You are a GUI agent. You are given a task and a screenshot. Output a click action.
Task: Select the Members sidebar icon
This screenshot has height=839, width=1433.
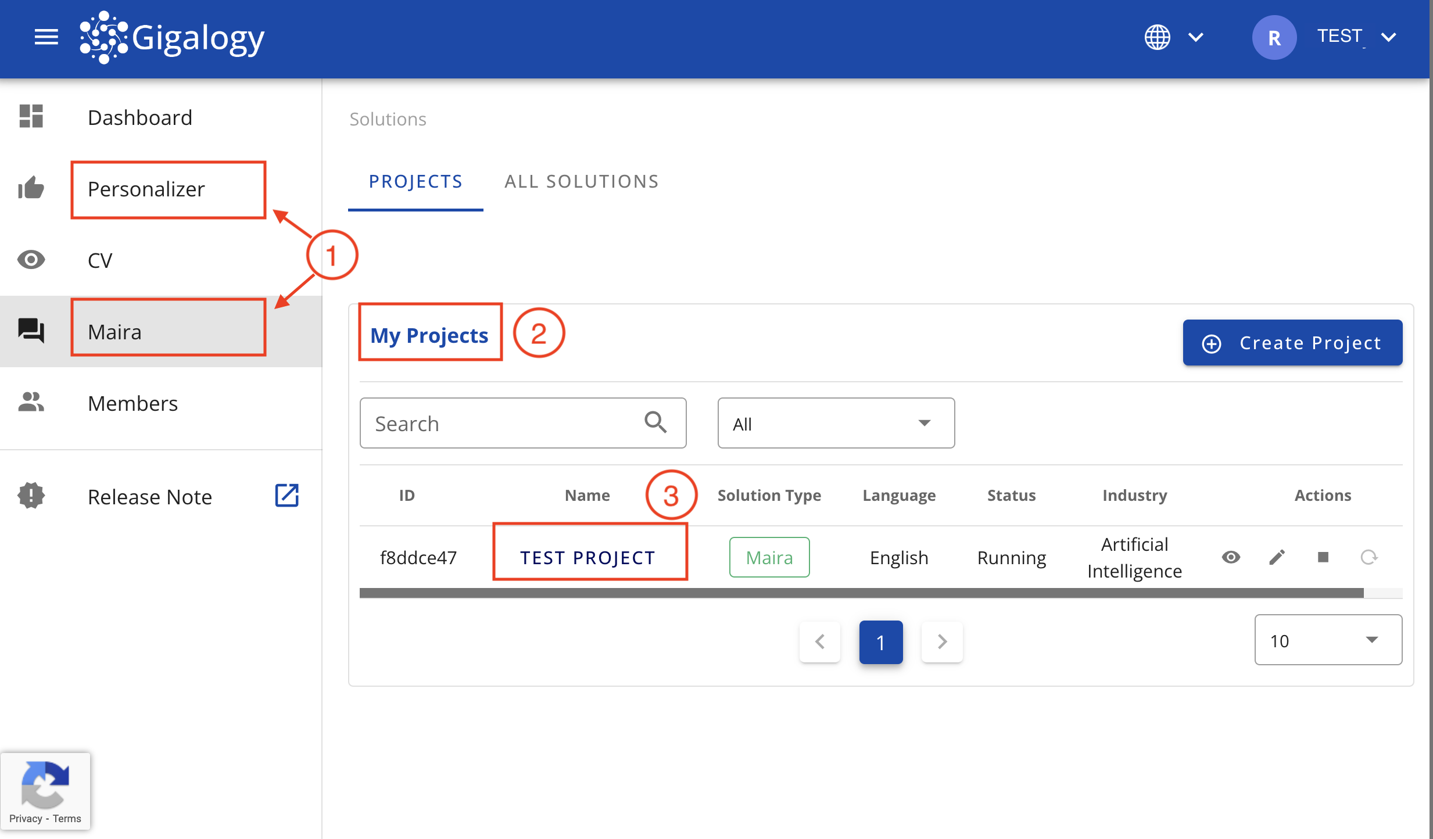[x=31, y=402]
